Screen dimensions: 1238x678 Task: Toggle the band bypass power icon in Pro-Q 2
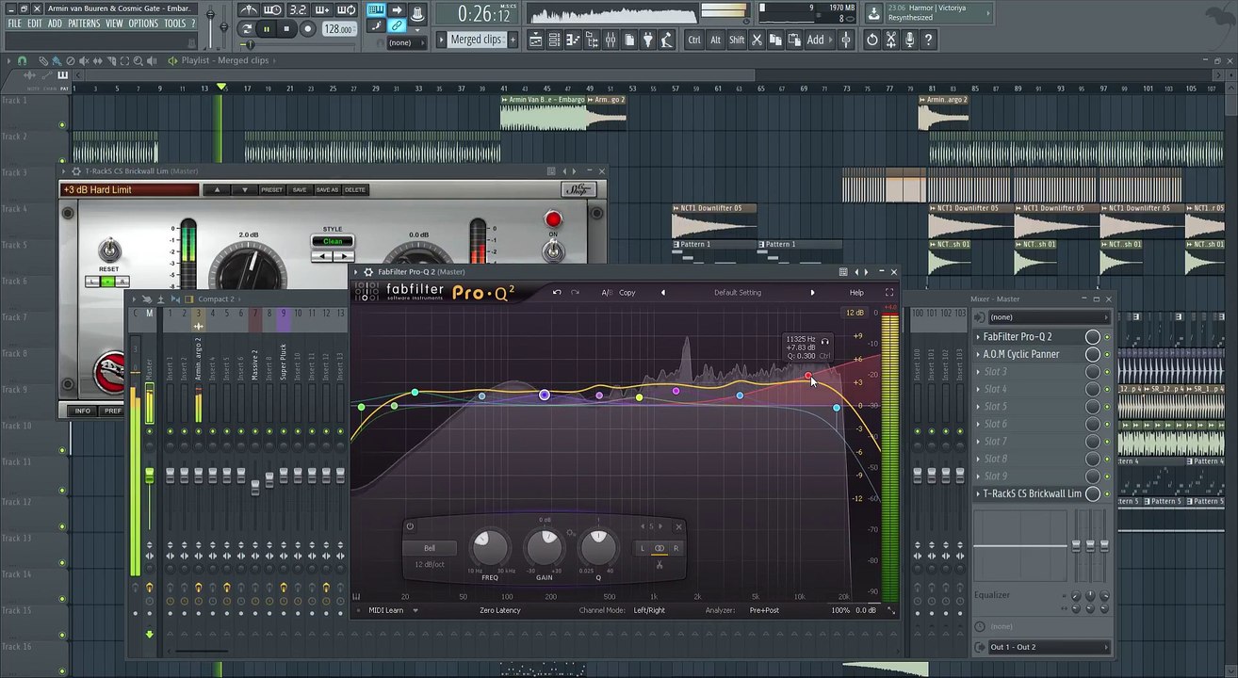(410, 526)
